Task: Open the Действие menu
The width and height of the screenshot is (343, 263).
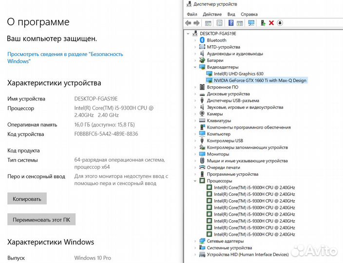Action: click(x=212, y=14)
